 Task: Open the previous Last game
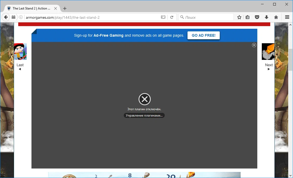click(20, 51)
